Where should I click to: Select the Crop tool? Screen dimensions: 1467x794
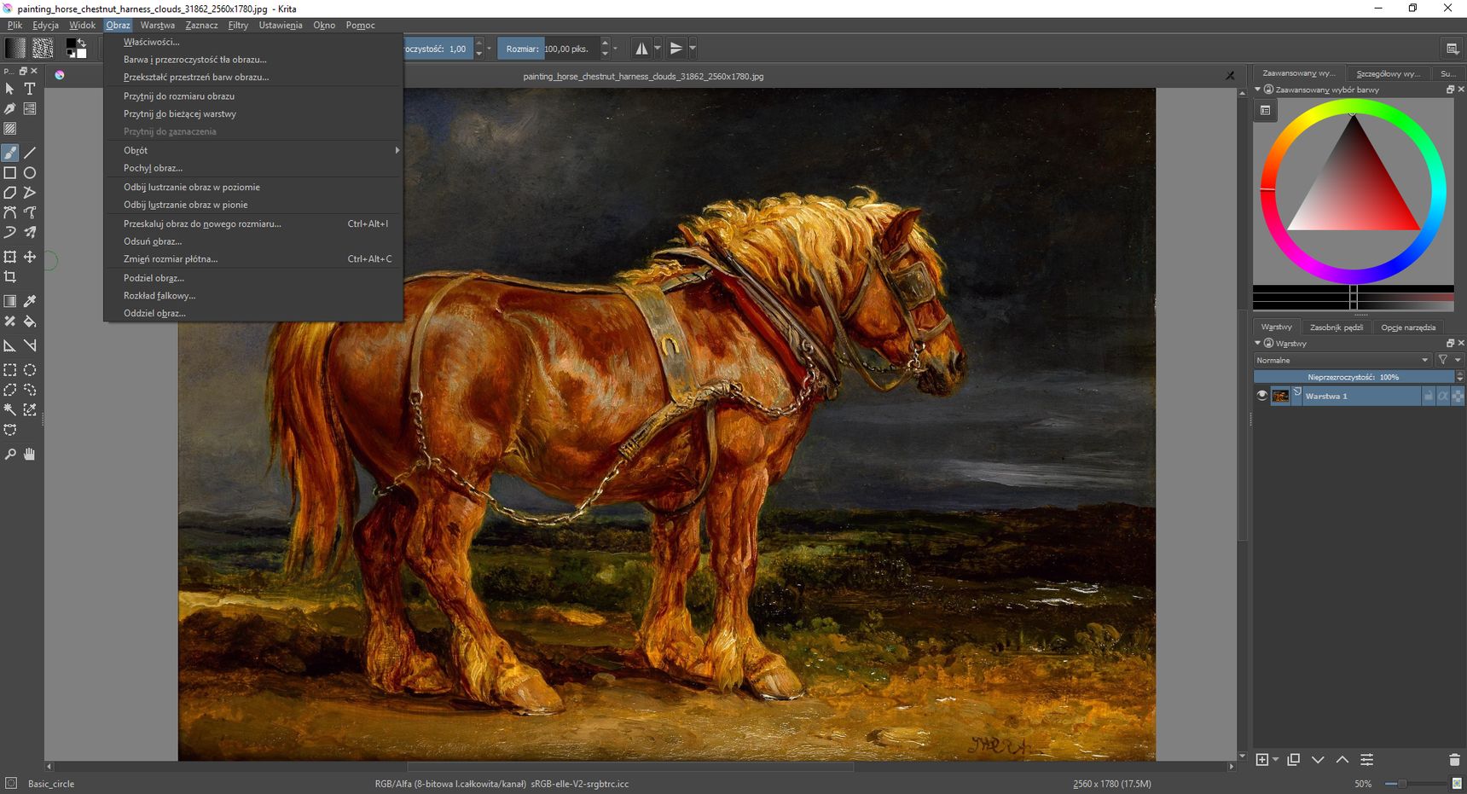[10, 276]
